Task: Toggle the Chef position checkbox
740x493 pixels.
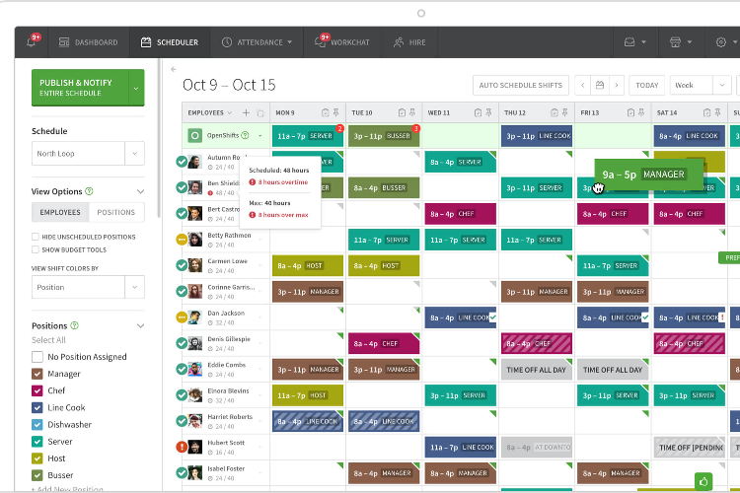Action: point(37,390)
